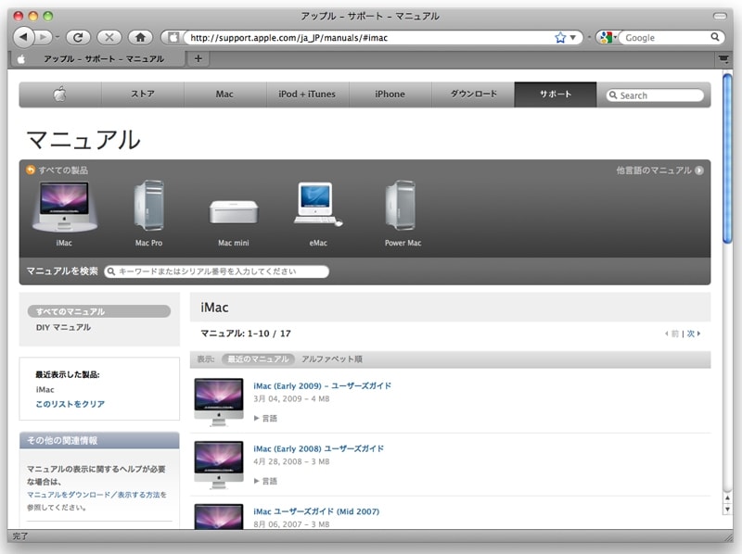This screenshot has width=742, height=554.
Task: Stop loading with the X toolbar button
Action: point(109,37)
